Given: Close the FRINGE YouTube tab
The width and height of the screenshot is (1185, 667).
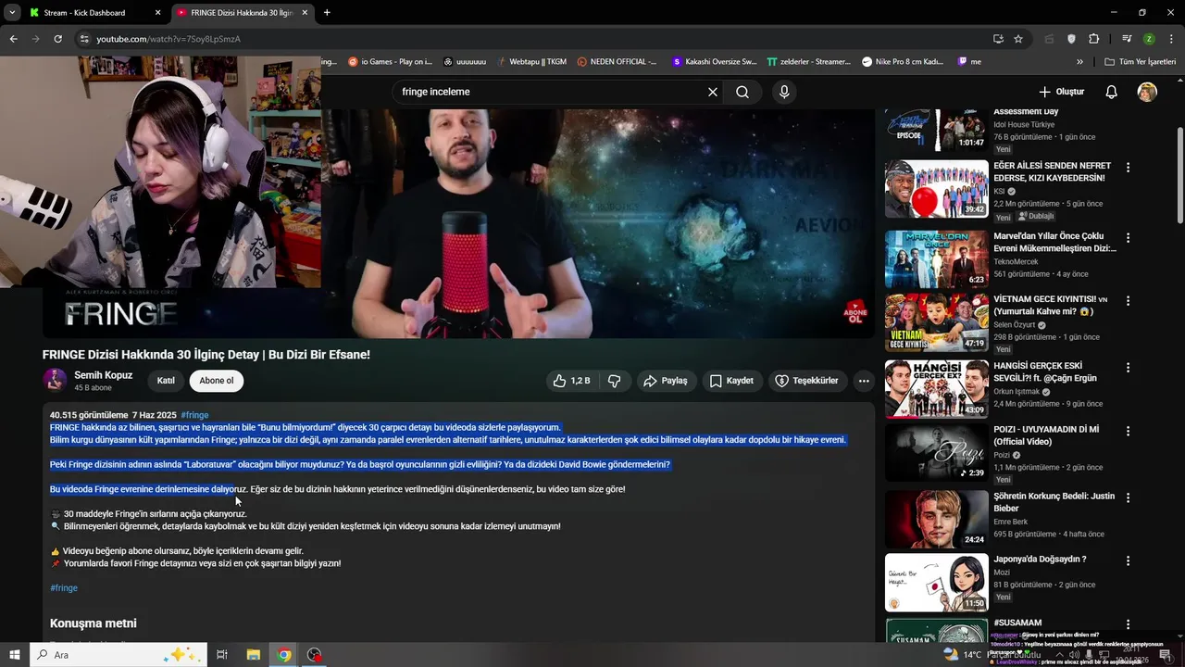Looking at the screenshot, I should (306, 13).
